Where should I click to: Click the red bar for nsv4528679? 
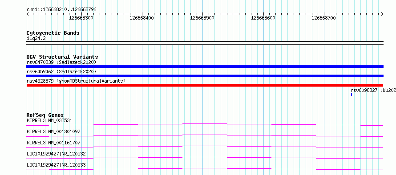[x=205, y=85]
